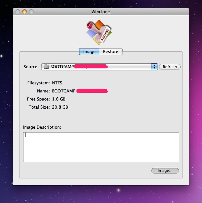Open the Source BOOTCAMP dropdown

click(99, 67)
